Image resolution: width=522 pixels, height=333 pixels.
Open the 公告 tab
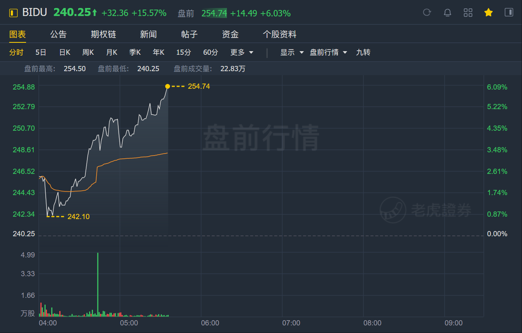pyautogui.click(x=59, y=34)
